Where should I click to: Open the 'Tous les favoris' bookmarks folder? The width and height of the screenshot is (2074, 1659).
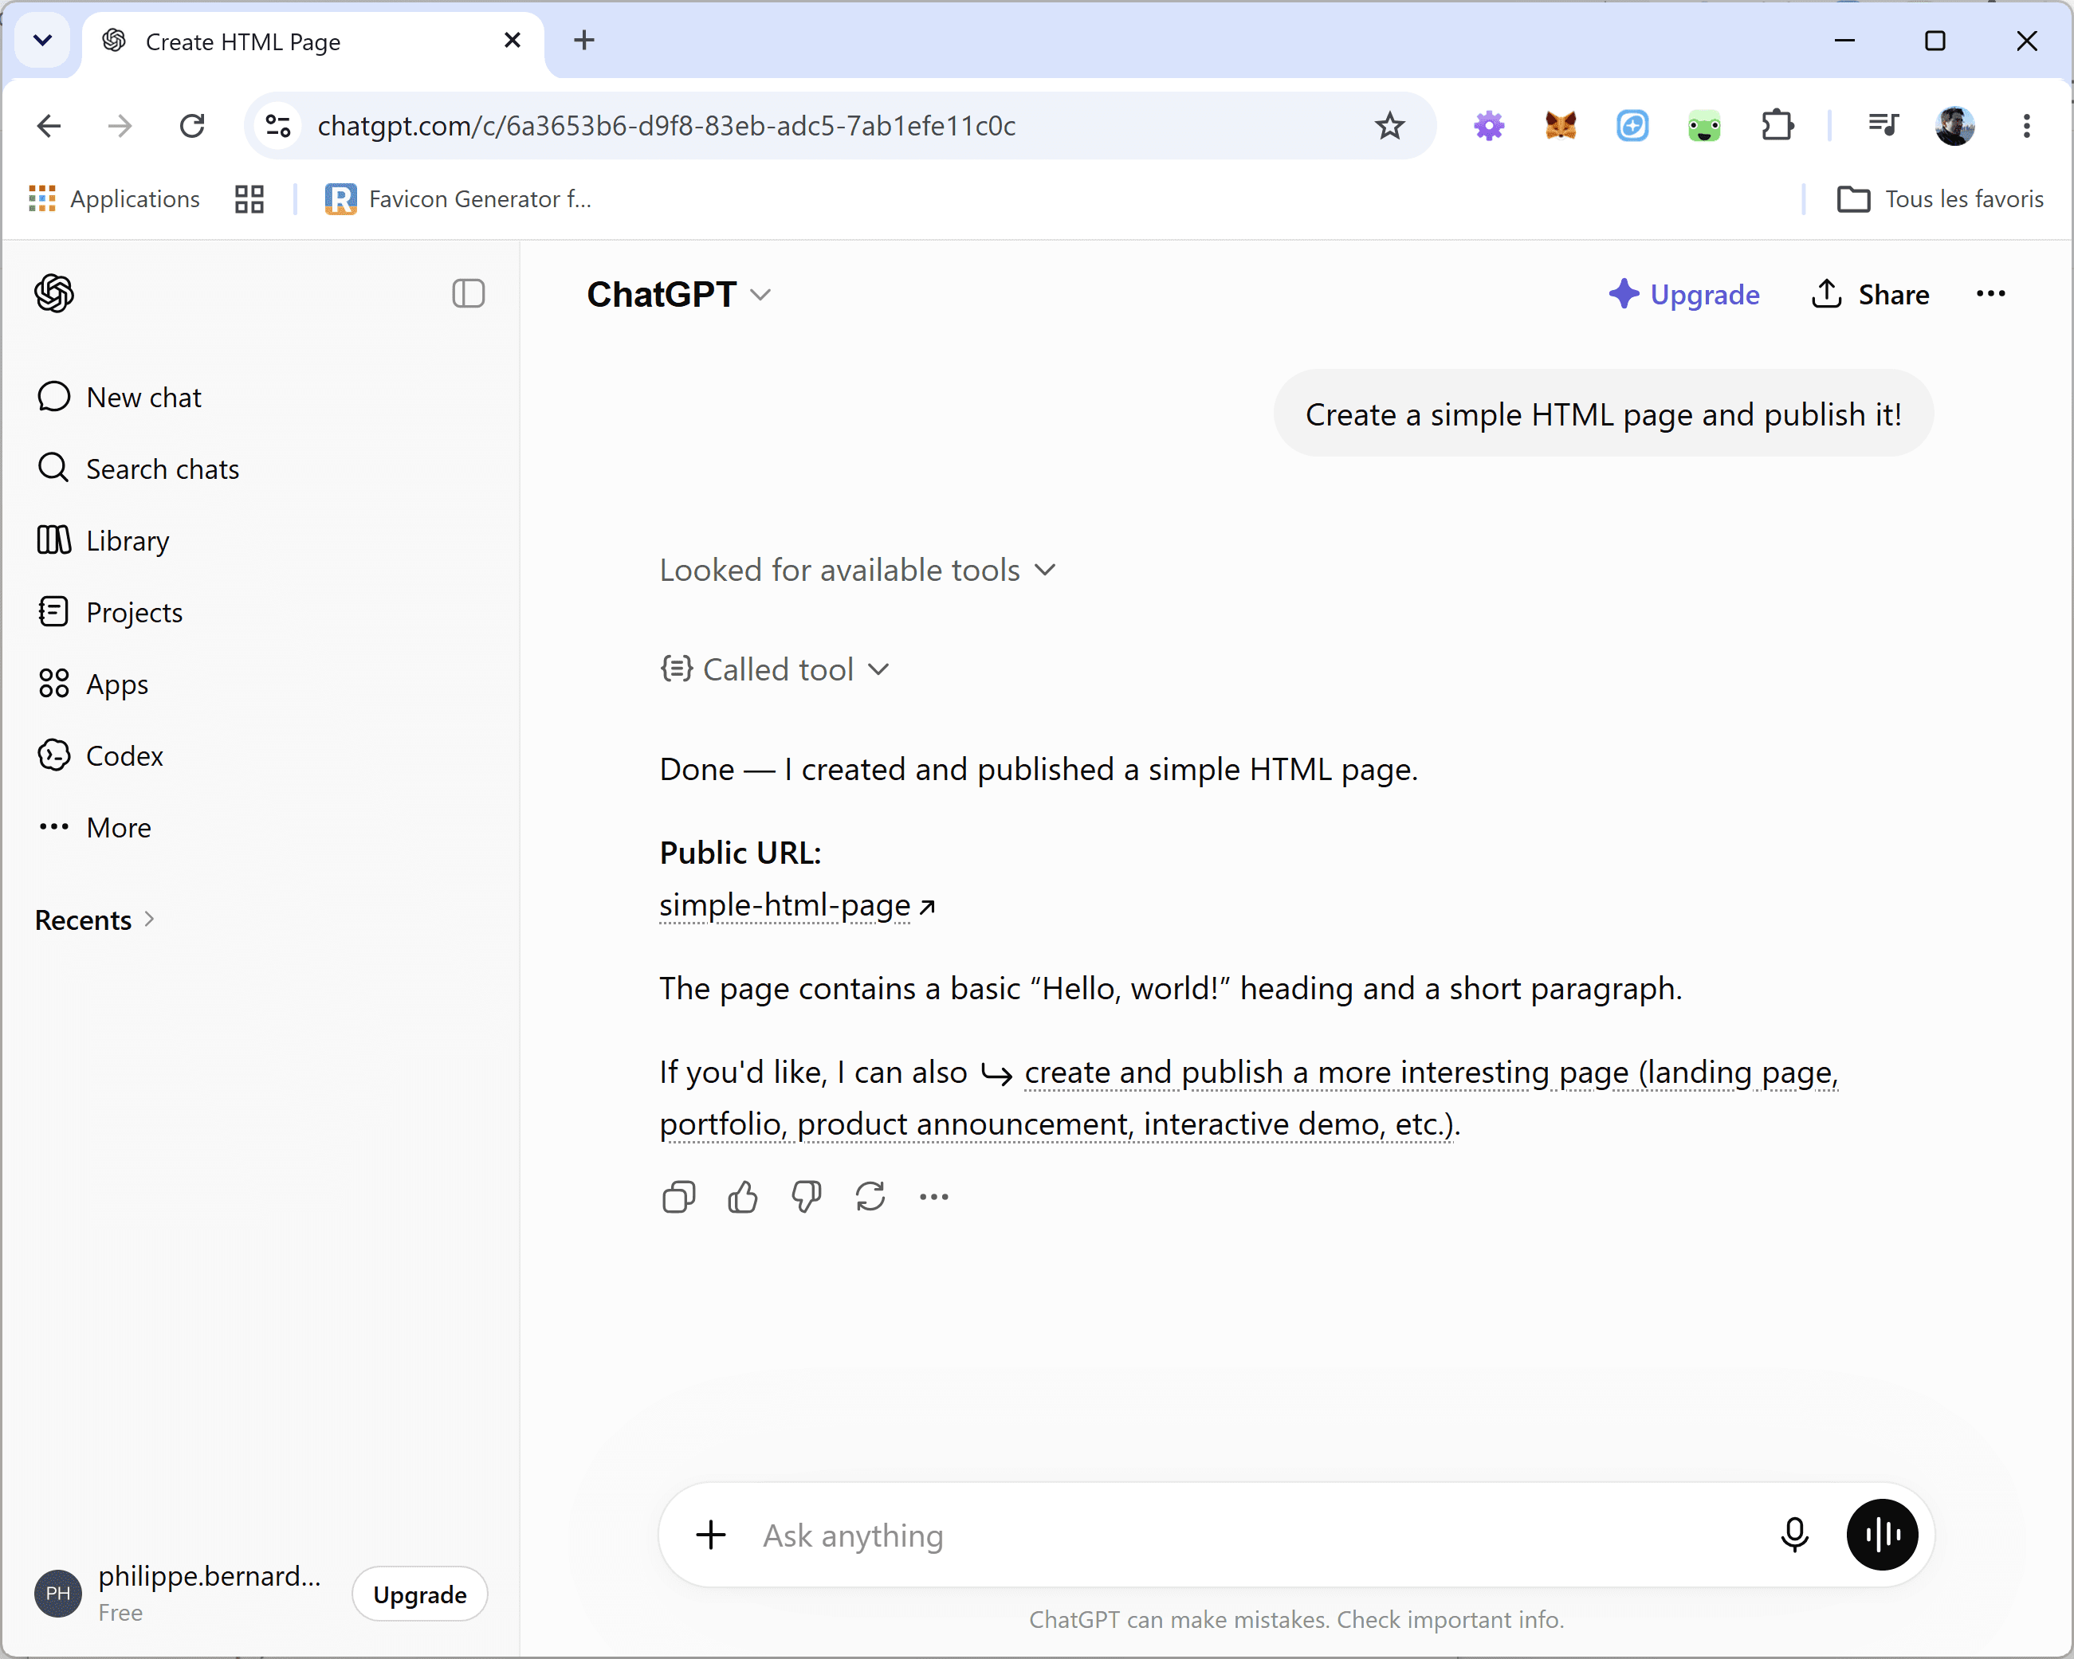[1940, 199]
